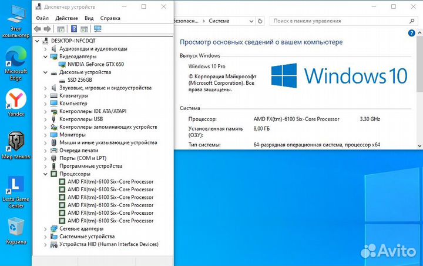The height and width of the screenshot is (266, 423).
Task: Expand the 'Контроллеры USB' node
Action: click(45, 119)
